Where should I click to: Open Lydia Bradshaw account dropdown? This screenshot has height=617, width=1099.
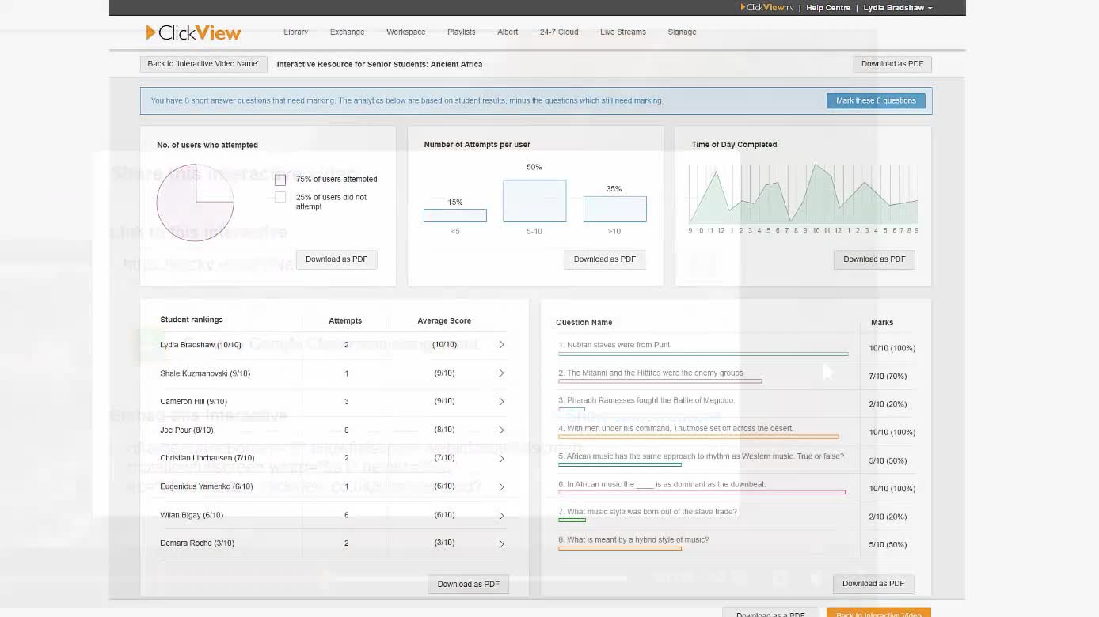898,8
